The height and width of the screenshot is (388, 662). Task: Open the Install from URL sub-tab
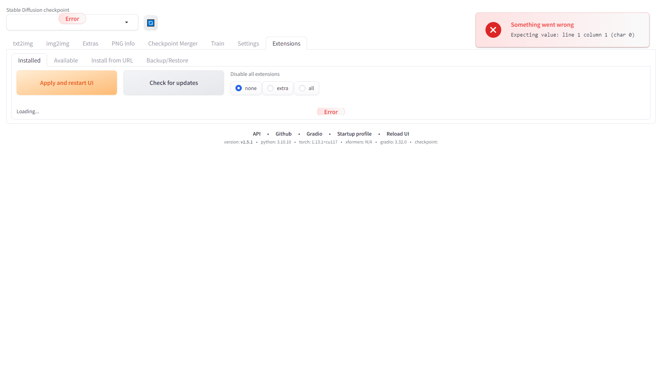tap(112, 61)
